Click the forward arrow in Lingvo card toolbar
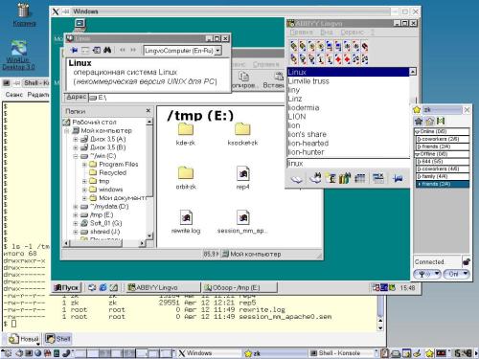 point(133,50)
